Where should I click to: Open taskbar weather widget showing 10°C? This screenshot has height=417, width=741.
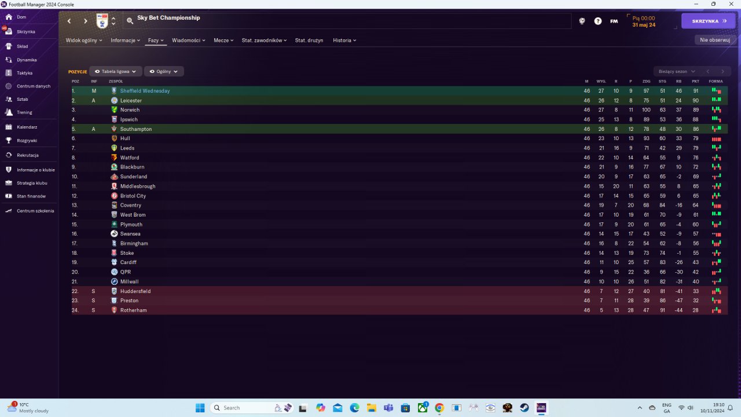point(28,408)
